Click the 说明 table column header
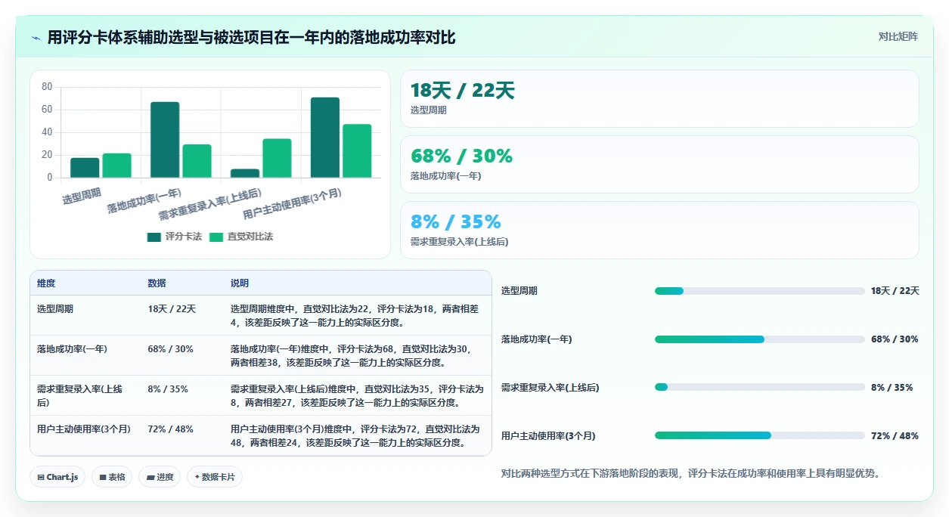The width and height of the screenshot is (949, 517). tap(240, 283)
